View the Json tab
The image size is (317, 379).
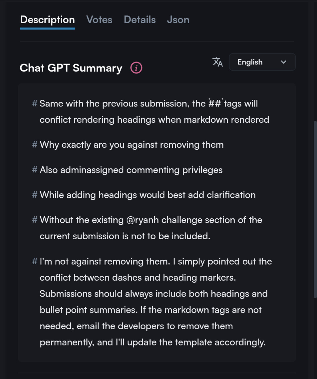[178, 20]
